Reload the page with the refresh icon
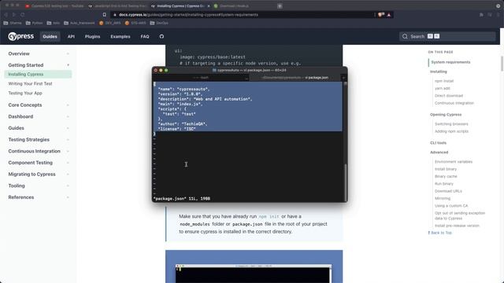 point(23,15)
